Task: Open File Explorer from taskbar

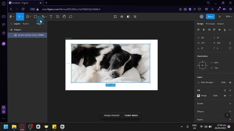Action: [x=14, y=127]
